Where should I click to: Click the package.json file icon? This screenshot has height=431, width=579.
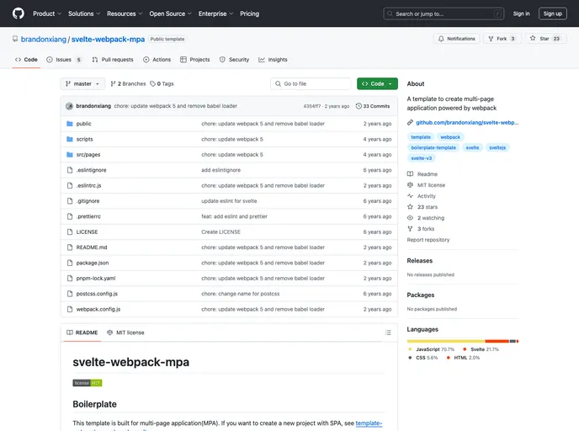(x=69, y=263)
